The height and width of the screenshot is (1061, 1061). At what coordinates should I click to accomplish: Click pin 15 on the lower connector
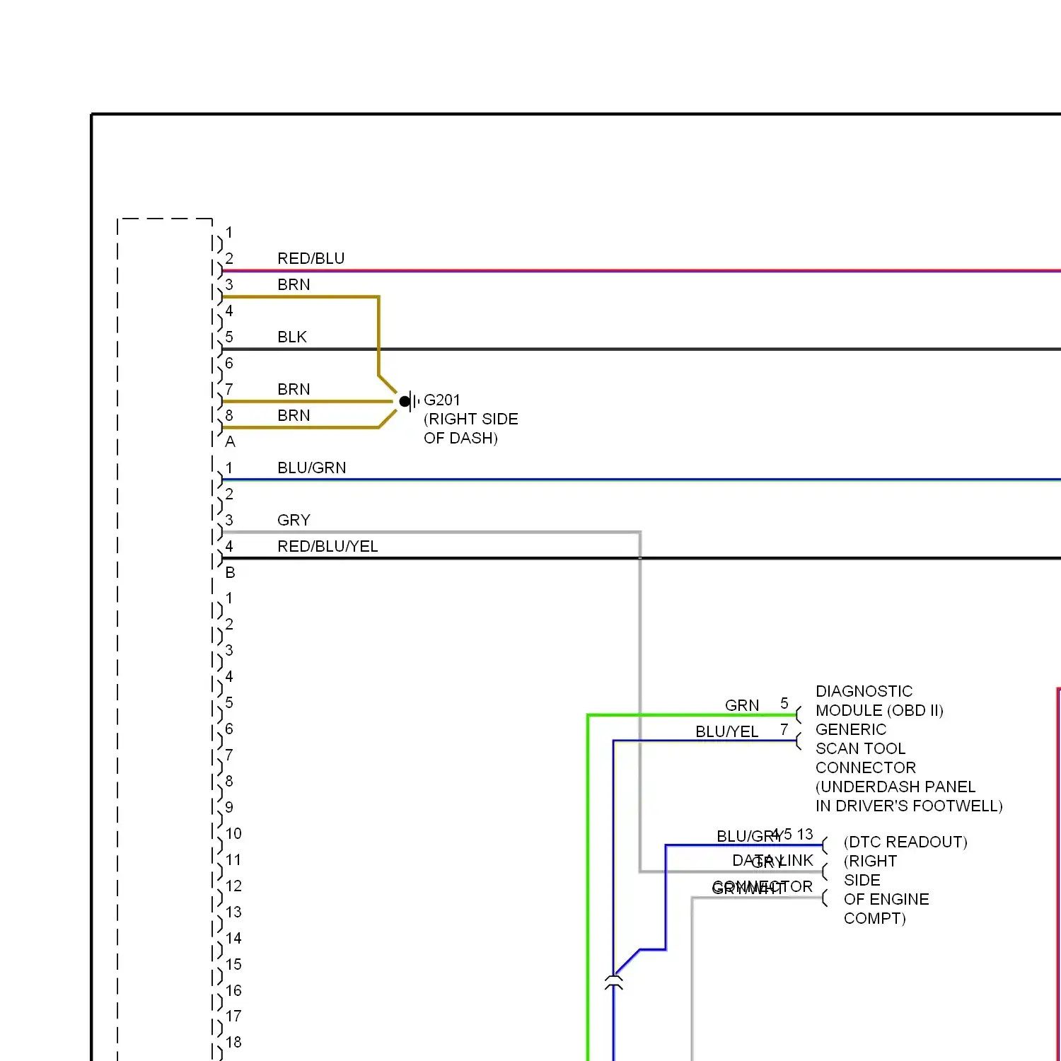(234, 964)
